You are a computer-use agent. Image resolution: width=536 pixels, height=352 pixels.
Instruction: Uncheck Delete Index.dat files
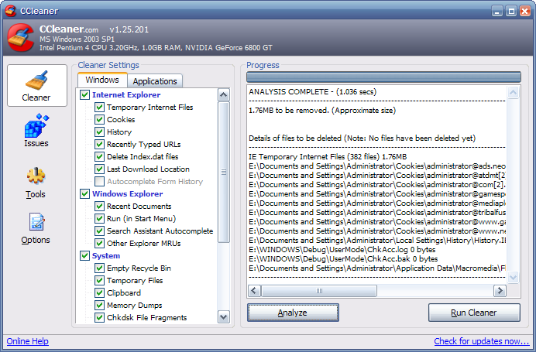(x=99, y=156)
